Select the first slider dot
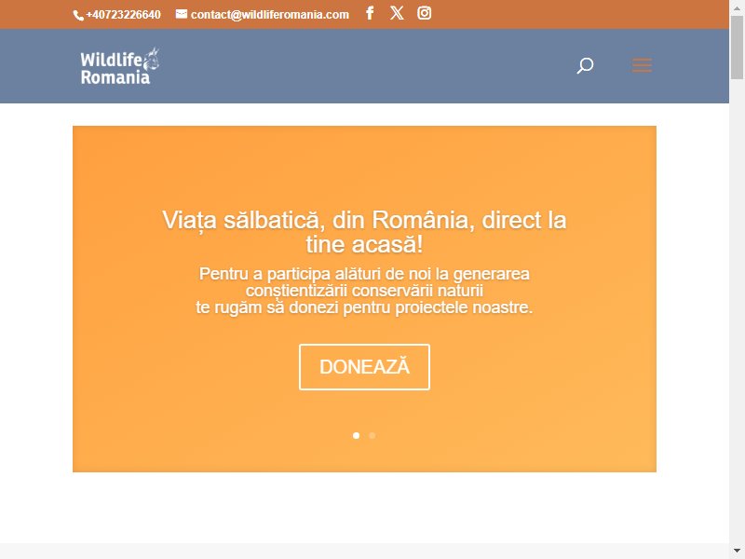 click(x=356, y=435)
